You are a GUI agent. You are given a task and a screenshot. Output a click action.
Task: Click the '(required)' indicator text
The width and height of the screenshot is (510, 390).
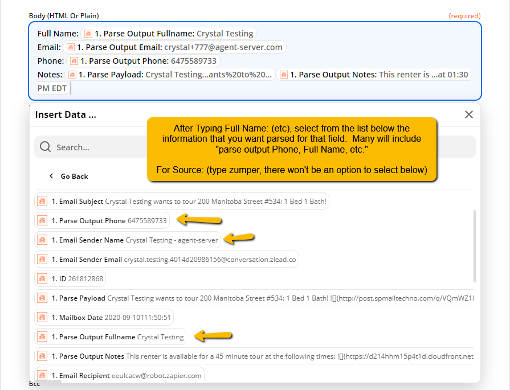[x=464, y=15]
